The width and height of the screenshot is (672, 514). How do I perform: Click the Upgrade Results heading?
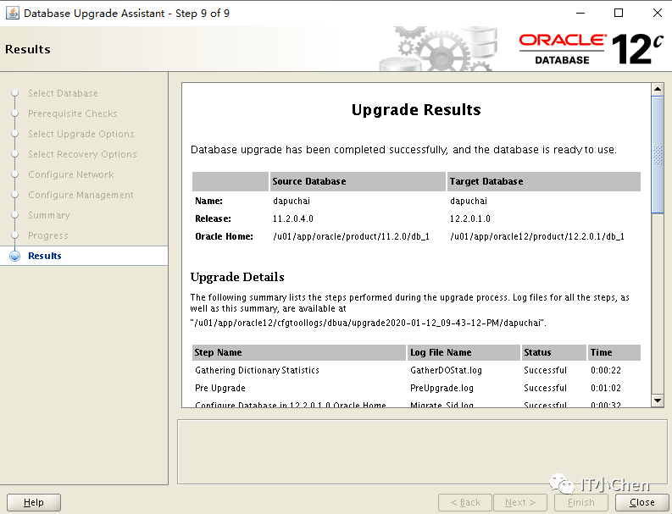[416, 110]
